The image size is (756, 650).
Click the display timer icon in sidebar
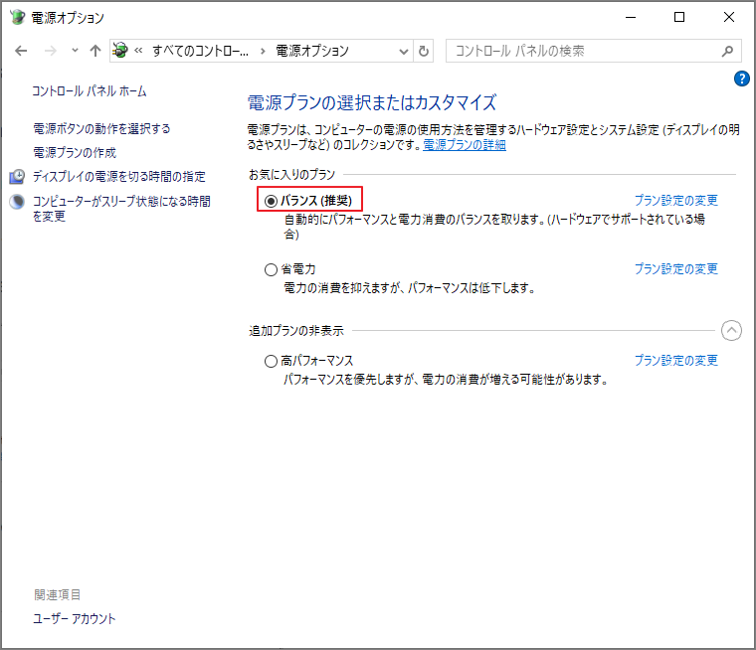(x=17, y=176)
